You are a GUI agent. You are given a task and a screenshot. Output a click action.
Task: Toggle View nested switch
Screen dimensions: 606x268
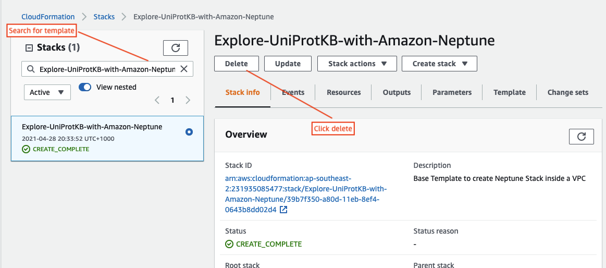(85, 88)
